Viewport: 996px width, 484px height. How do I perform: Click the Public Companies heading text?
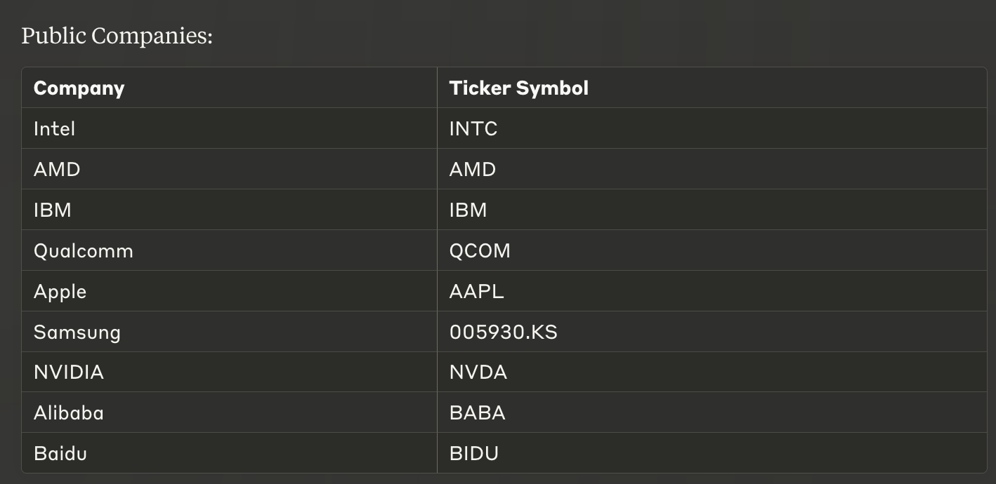117,35
